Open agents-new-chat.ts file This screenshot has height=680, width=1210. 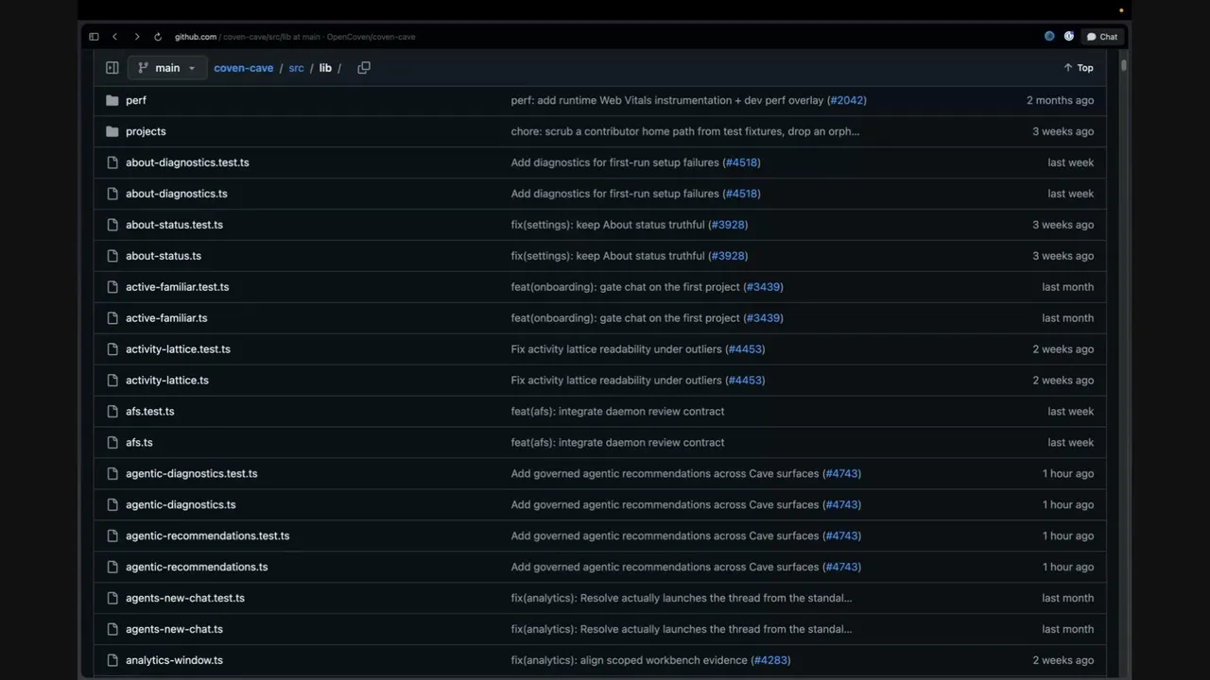coord(174,630)
